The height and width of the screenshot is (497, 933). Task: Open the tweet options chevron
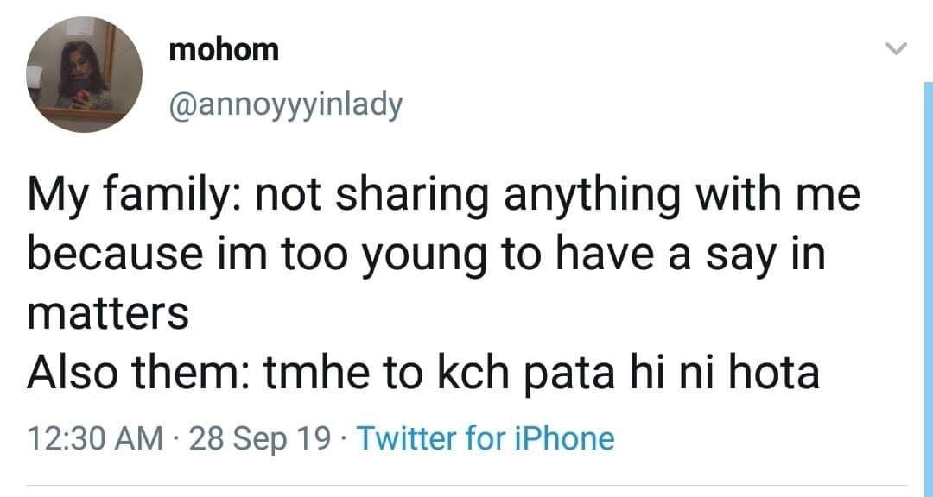(x=898, y=52)
